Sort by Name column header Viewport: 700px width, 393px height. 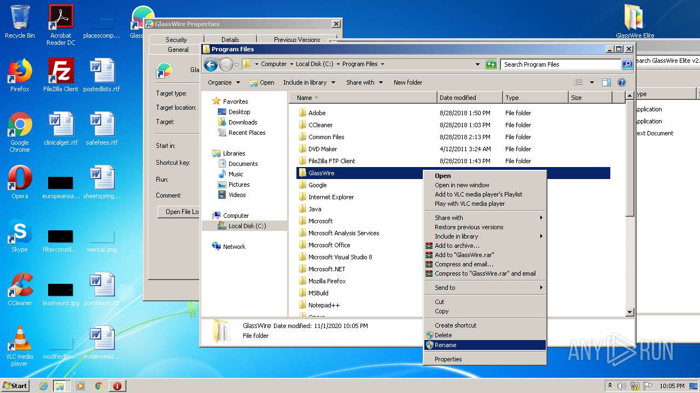point(363,98)
